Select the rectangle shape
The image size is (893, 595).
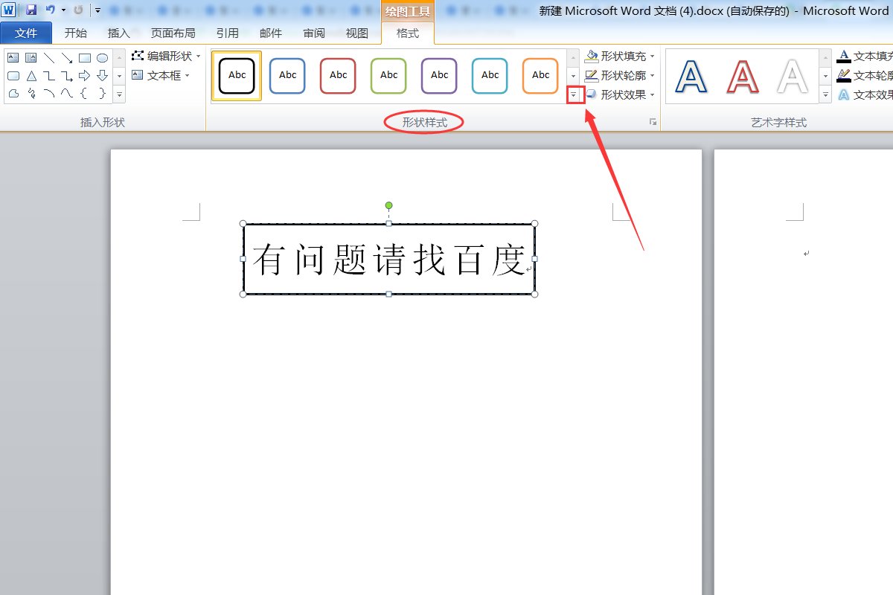pos(85,57)
